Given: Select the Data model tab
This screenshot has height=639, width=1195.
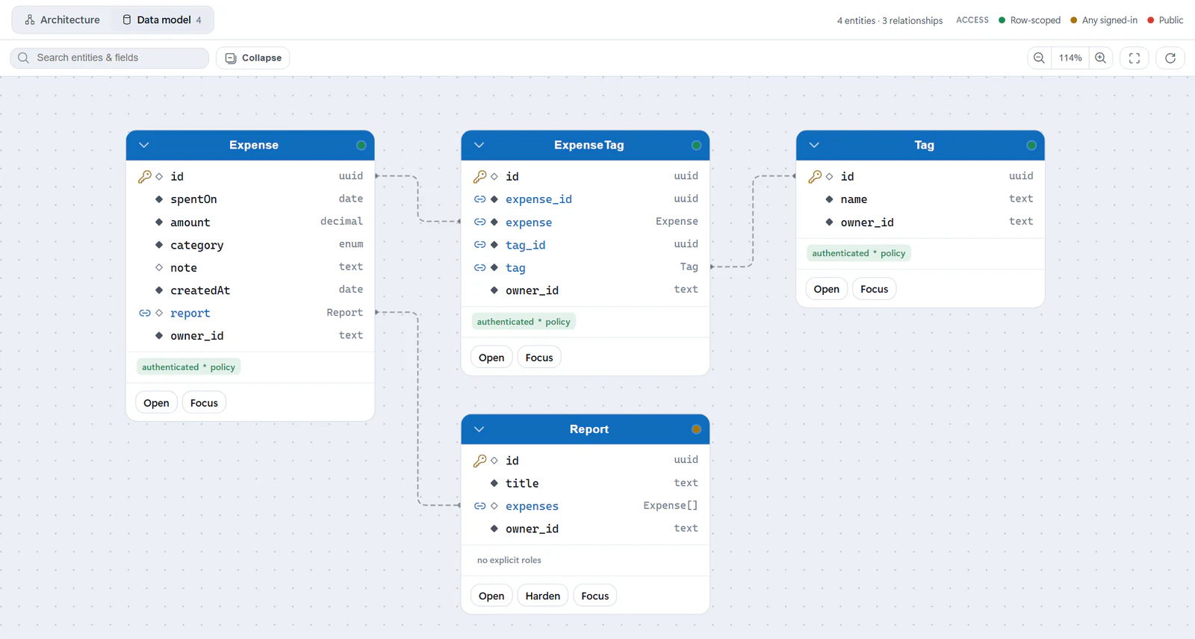Looking at the screenshot, I should pos(162,20).
